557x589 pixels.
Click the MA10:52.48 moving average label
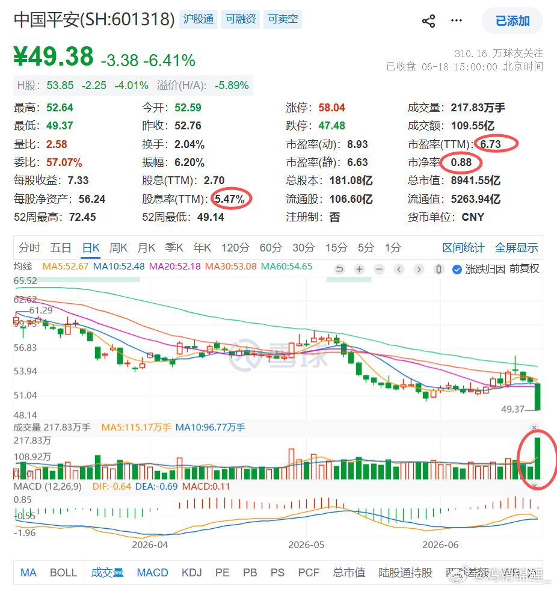[118, 267]
